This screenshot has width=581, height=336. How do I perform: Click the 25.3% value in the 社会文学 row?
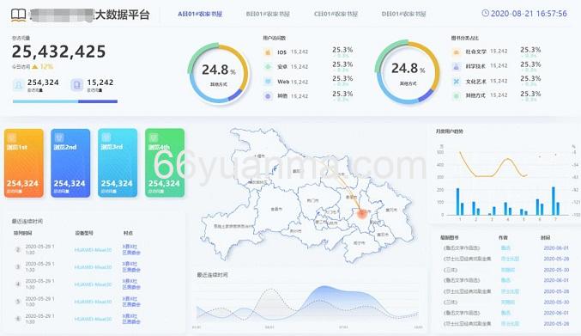point(530,50)
